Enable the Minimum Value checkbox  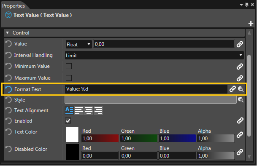click(69, 66)
